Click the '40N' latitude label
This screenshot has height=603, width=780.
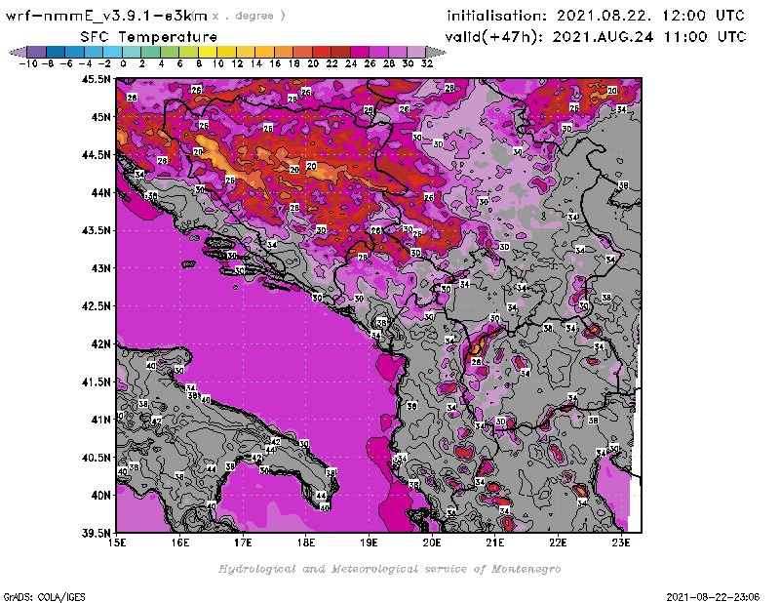[x=101, y=496]
